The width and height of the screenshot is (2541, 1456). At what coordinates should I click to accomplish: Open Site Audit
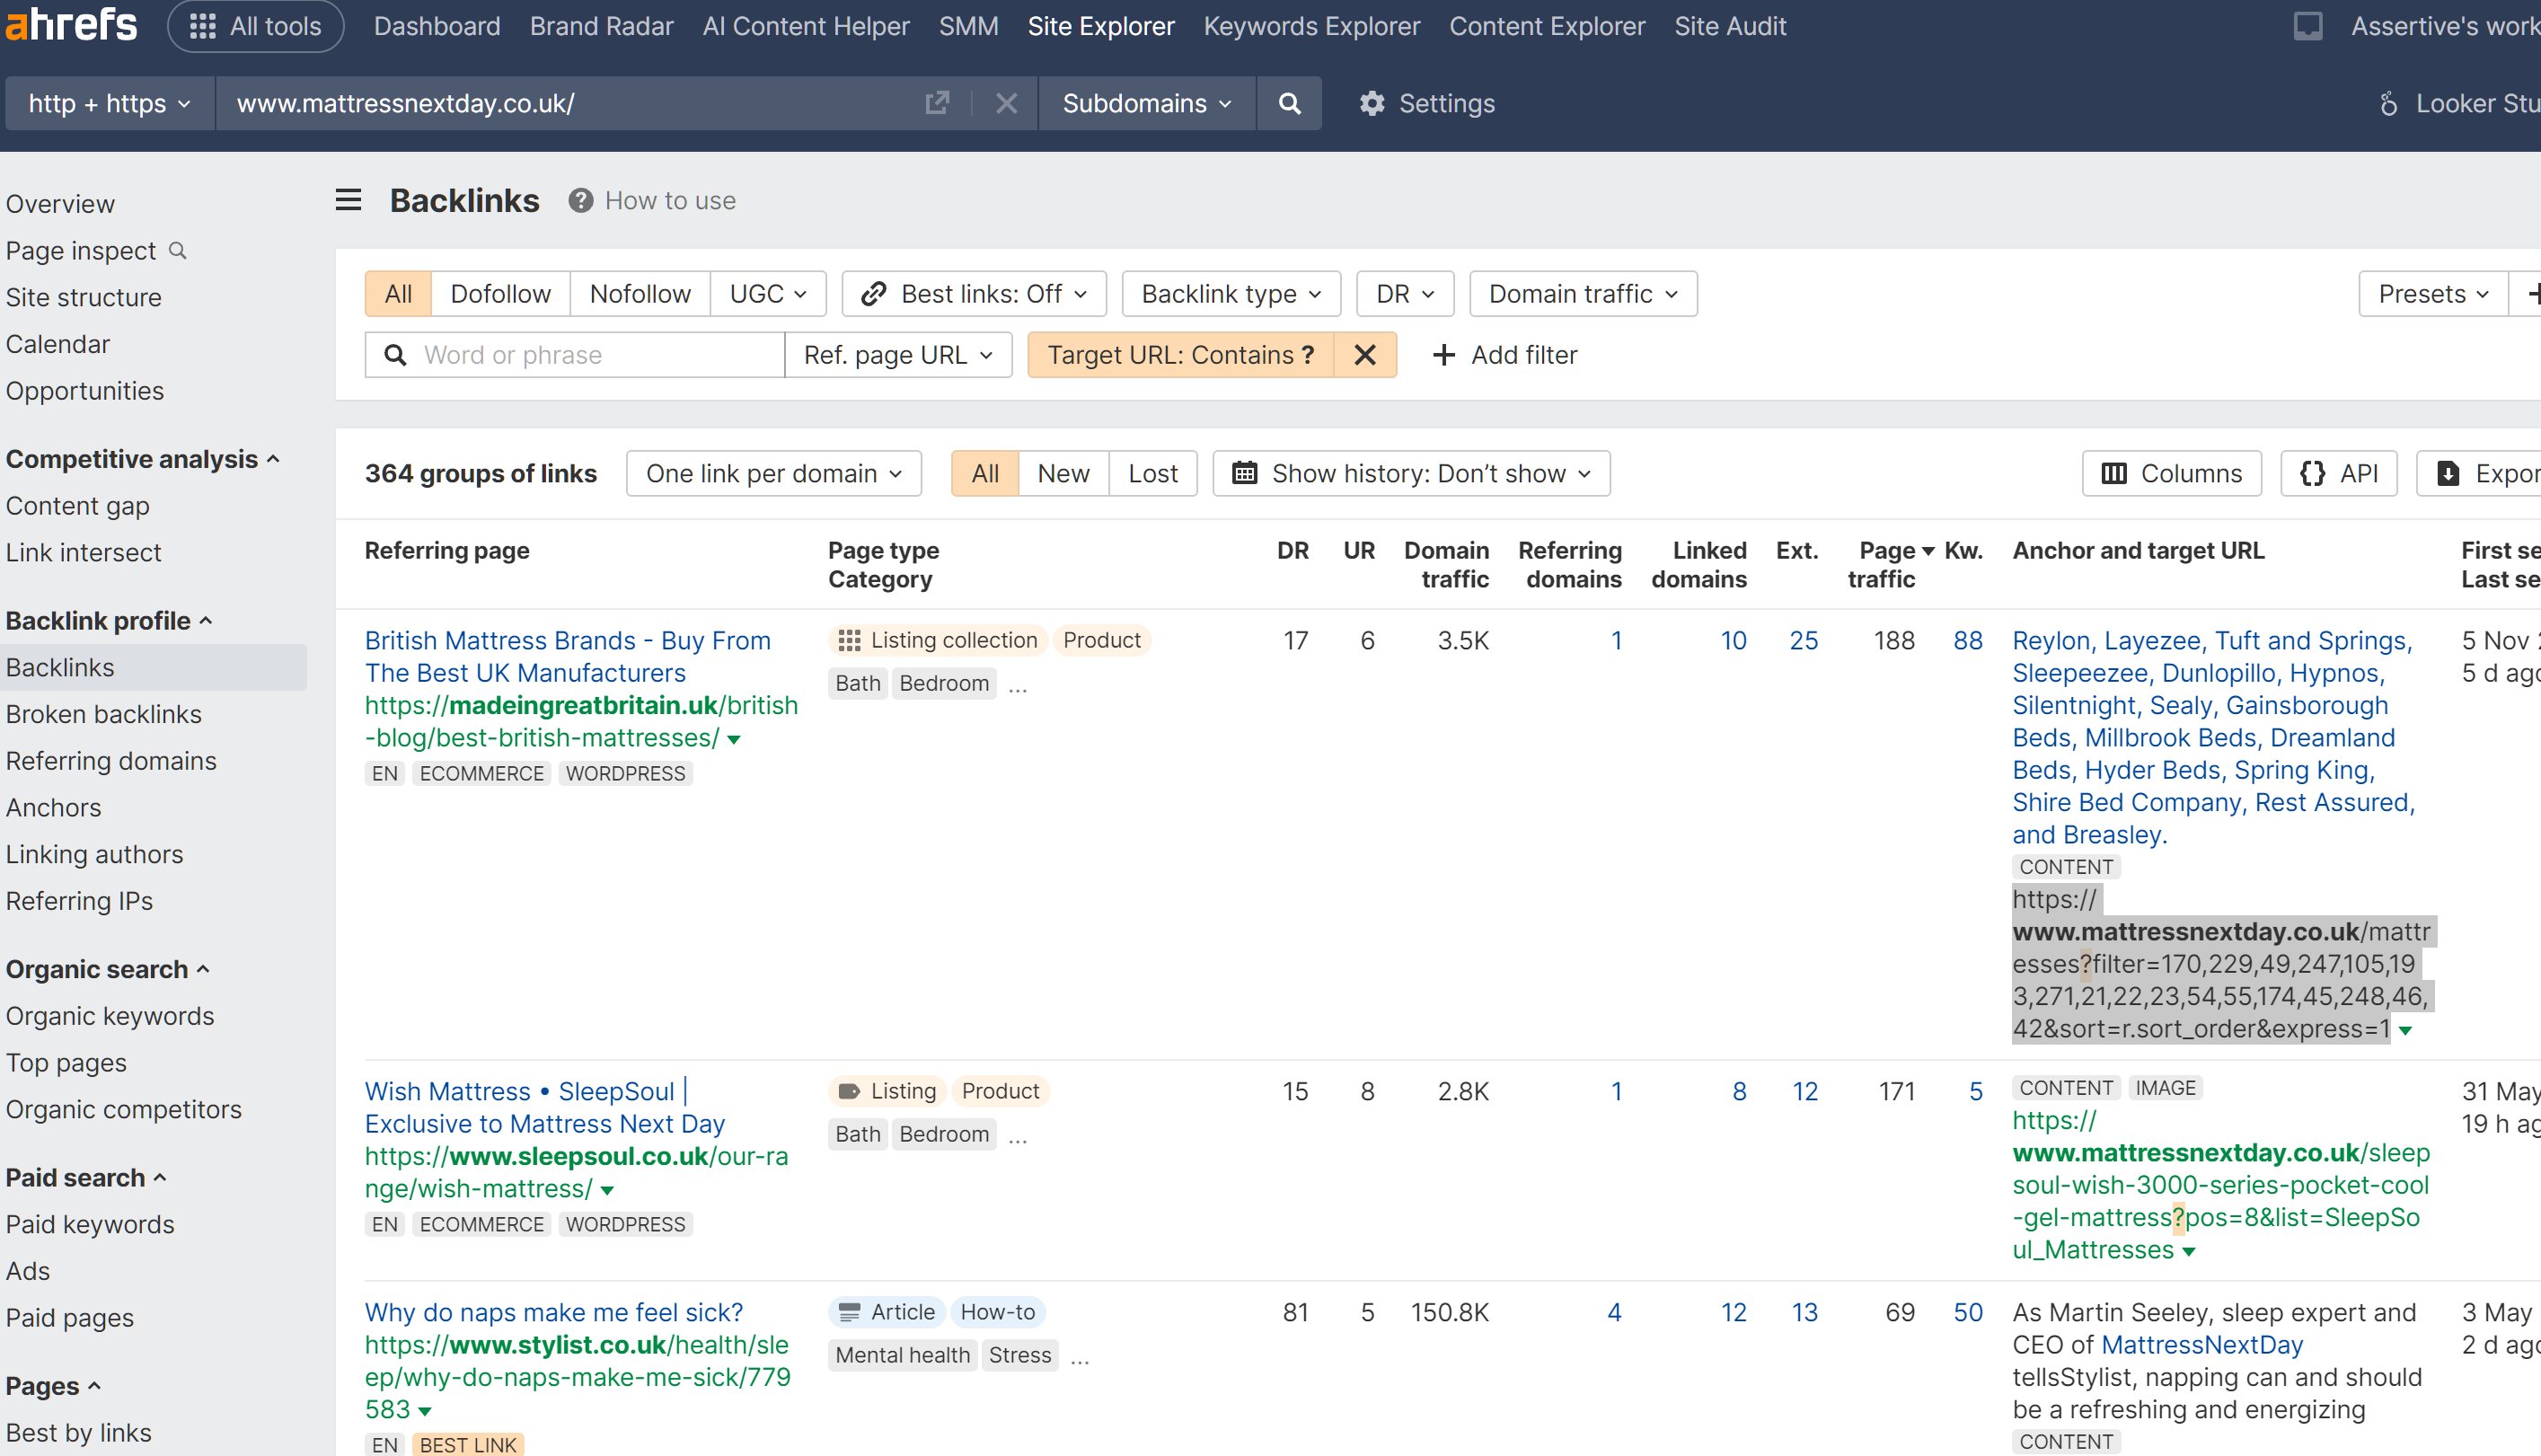coord(1730,26)
